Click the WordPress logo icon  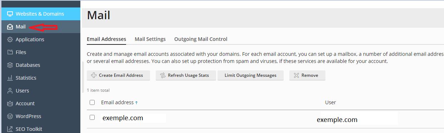(10, 116)
